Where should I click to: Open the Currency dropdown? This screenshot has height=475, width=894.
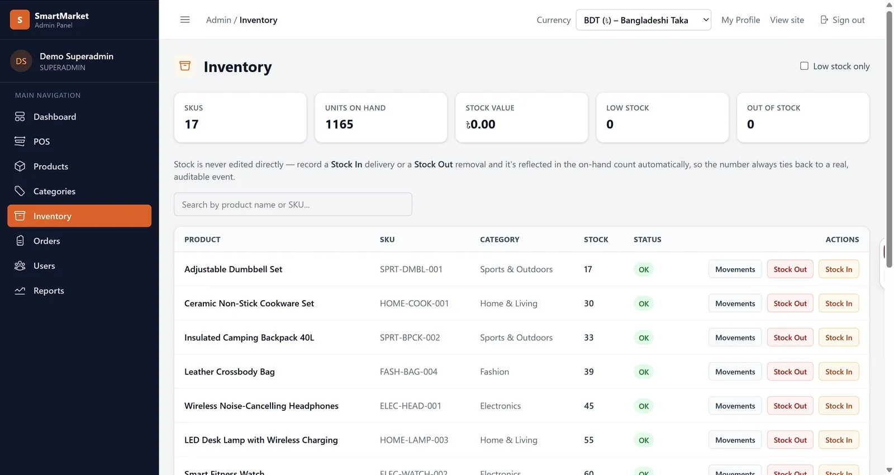(x=643, y=20)
